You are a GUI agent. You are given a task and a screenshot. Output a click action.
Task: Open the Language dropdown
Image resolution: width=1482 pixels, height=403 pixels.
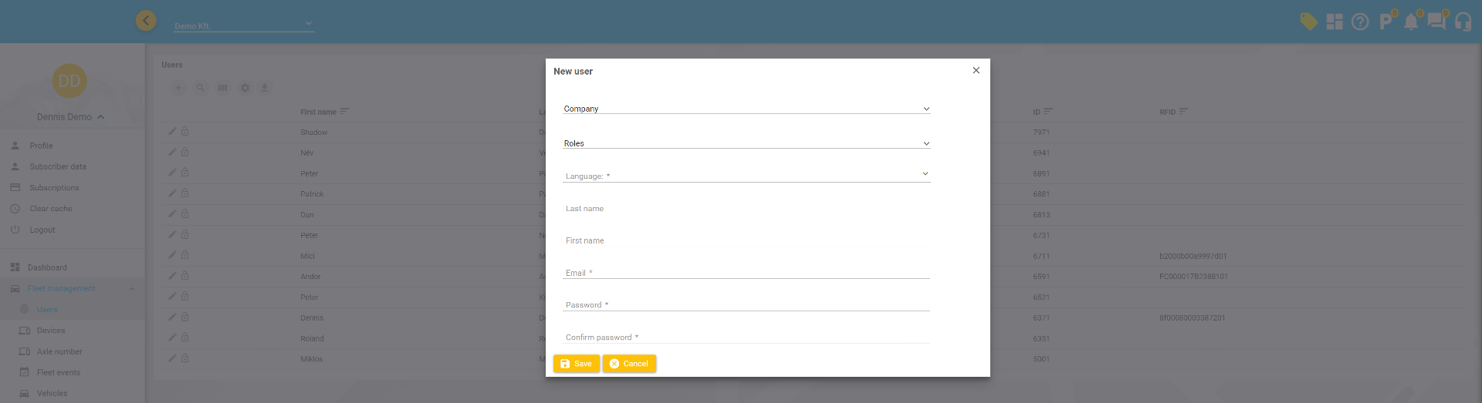point(746,175)
